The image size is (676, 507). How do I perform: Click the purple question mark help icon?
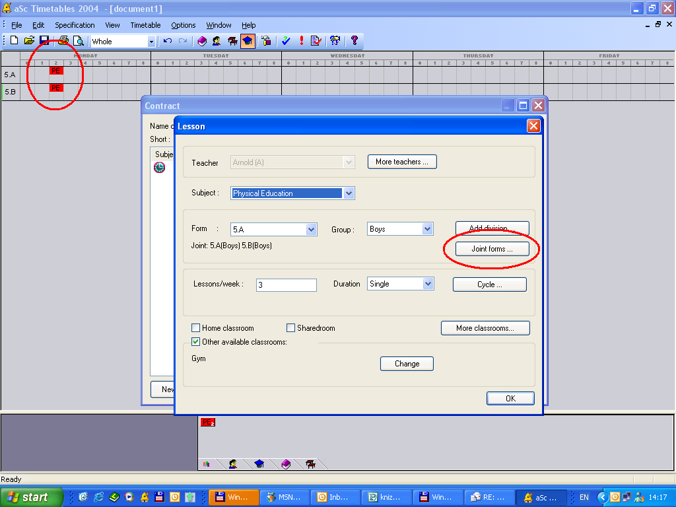tap(355, 41)
